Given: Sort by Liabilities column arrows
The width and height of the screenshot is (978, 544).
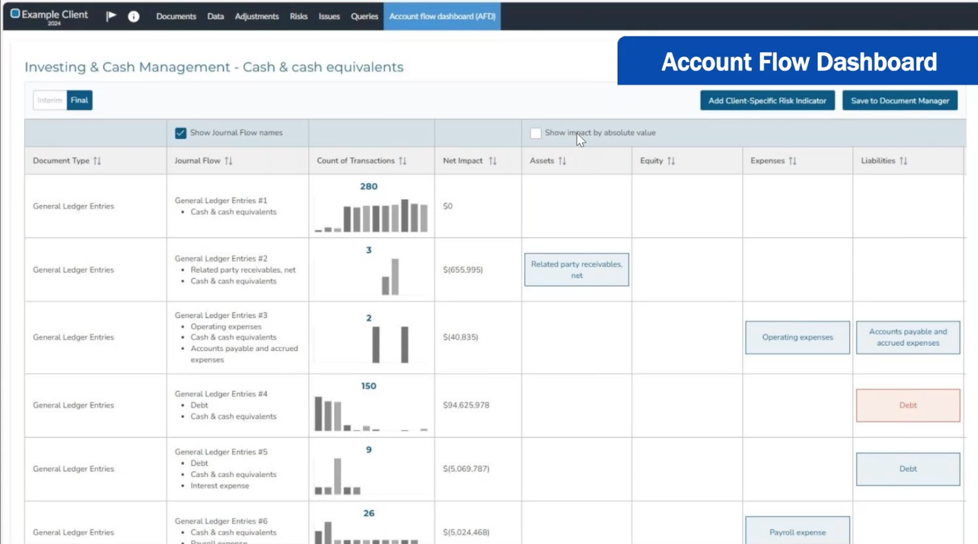Looking at the screenshot, I should click(x=903, y=161).
